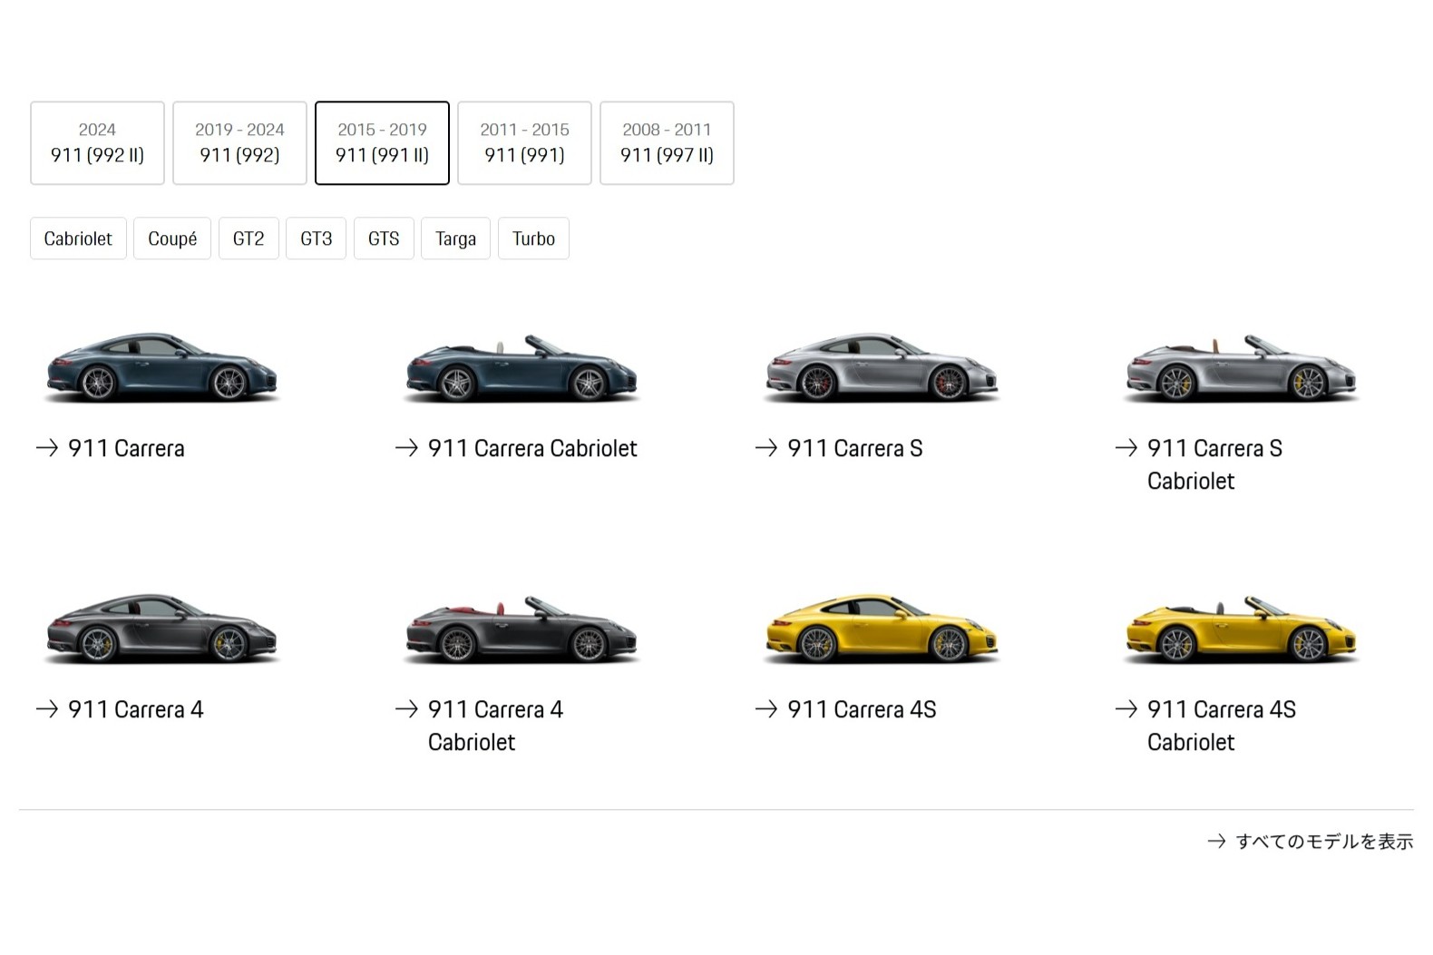Click the arrow icon beside 911 Carrera 4 Cabriolet
1433x955 pixels.
pyautogui.click(x=406, y=708)
